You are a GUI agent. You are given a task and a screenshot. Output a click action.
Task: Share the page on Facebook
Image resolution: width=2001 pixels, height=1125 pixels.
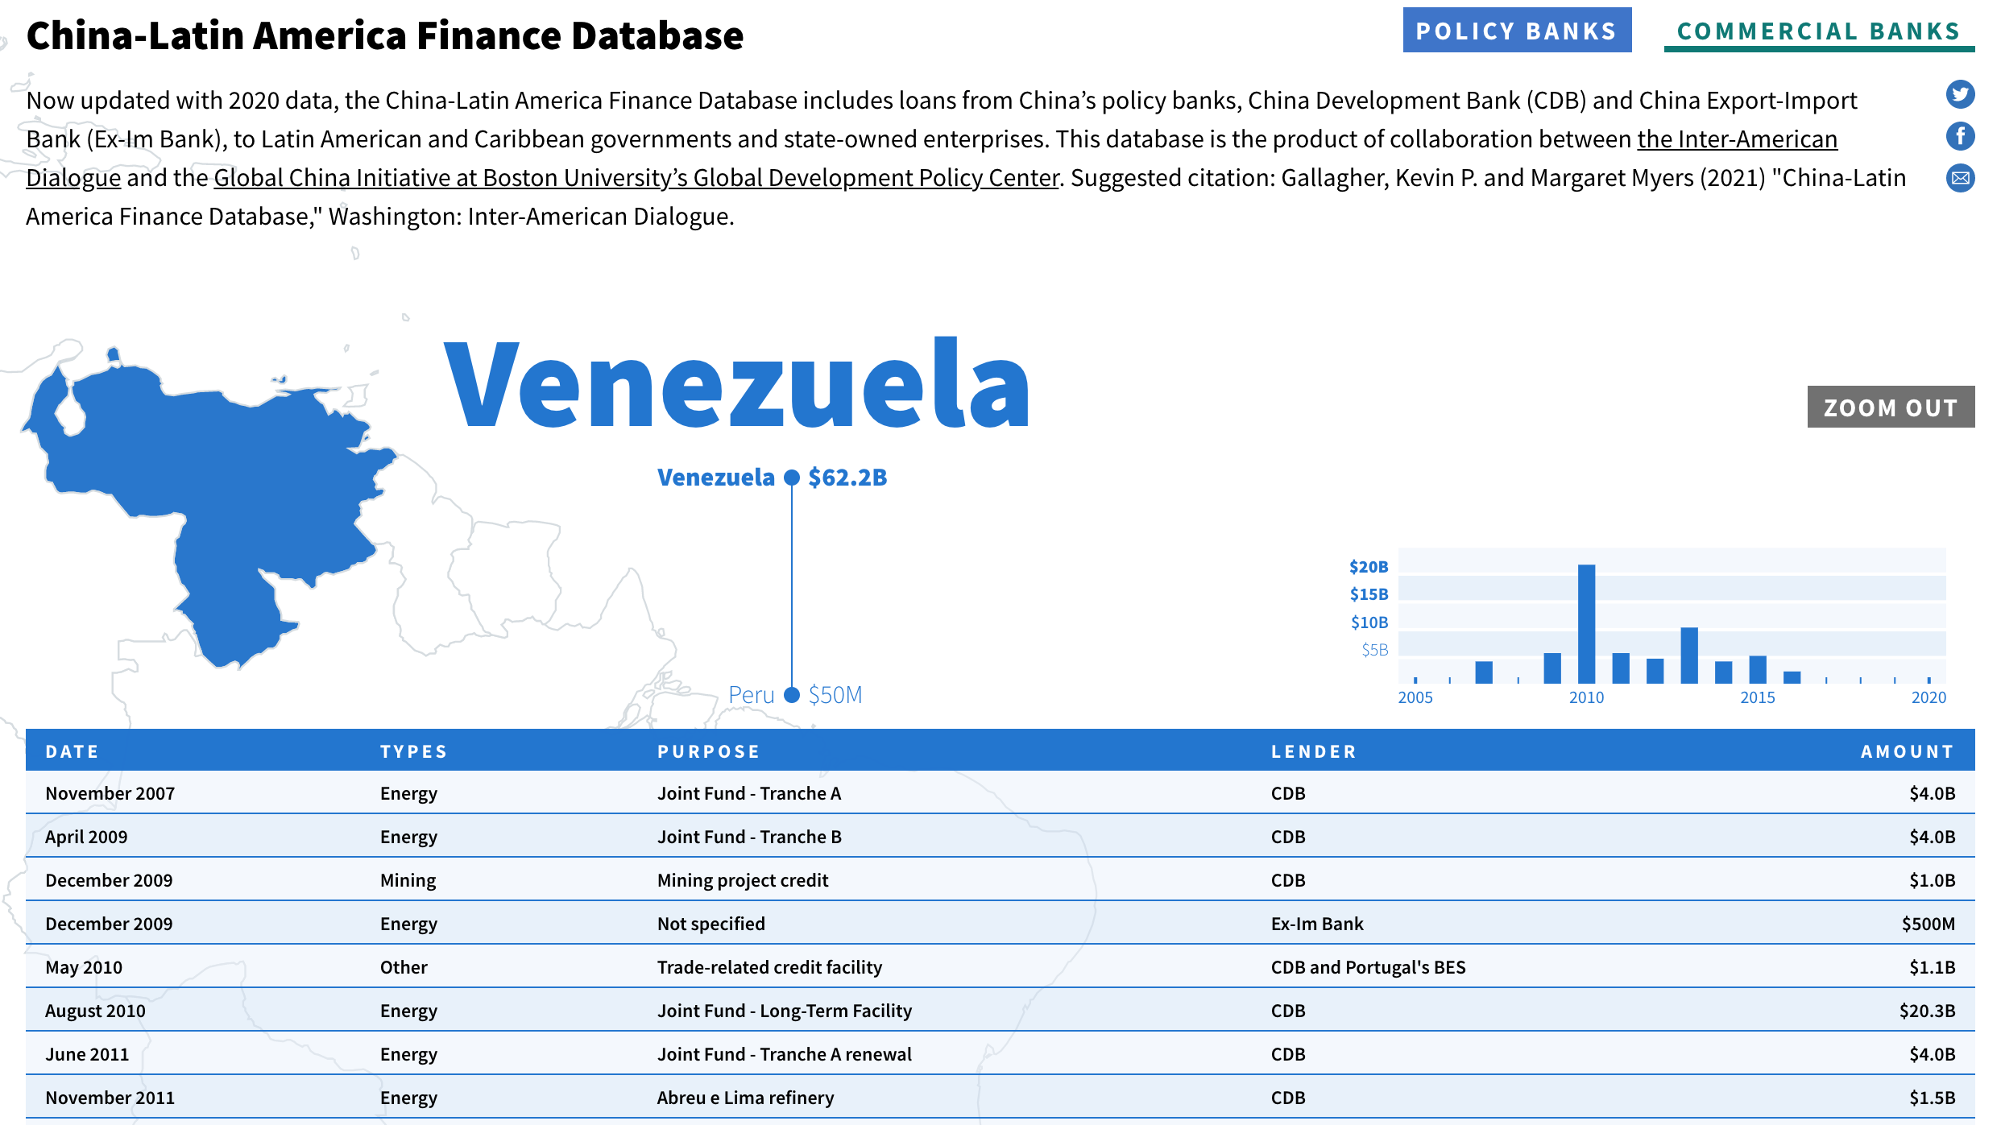pyautogui.click(x=1960, y=136)
